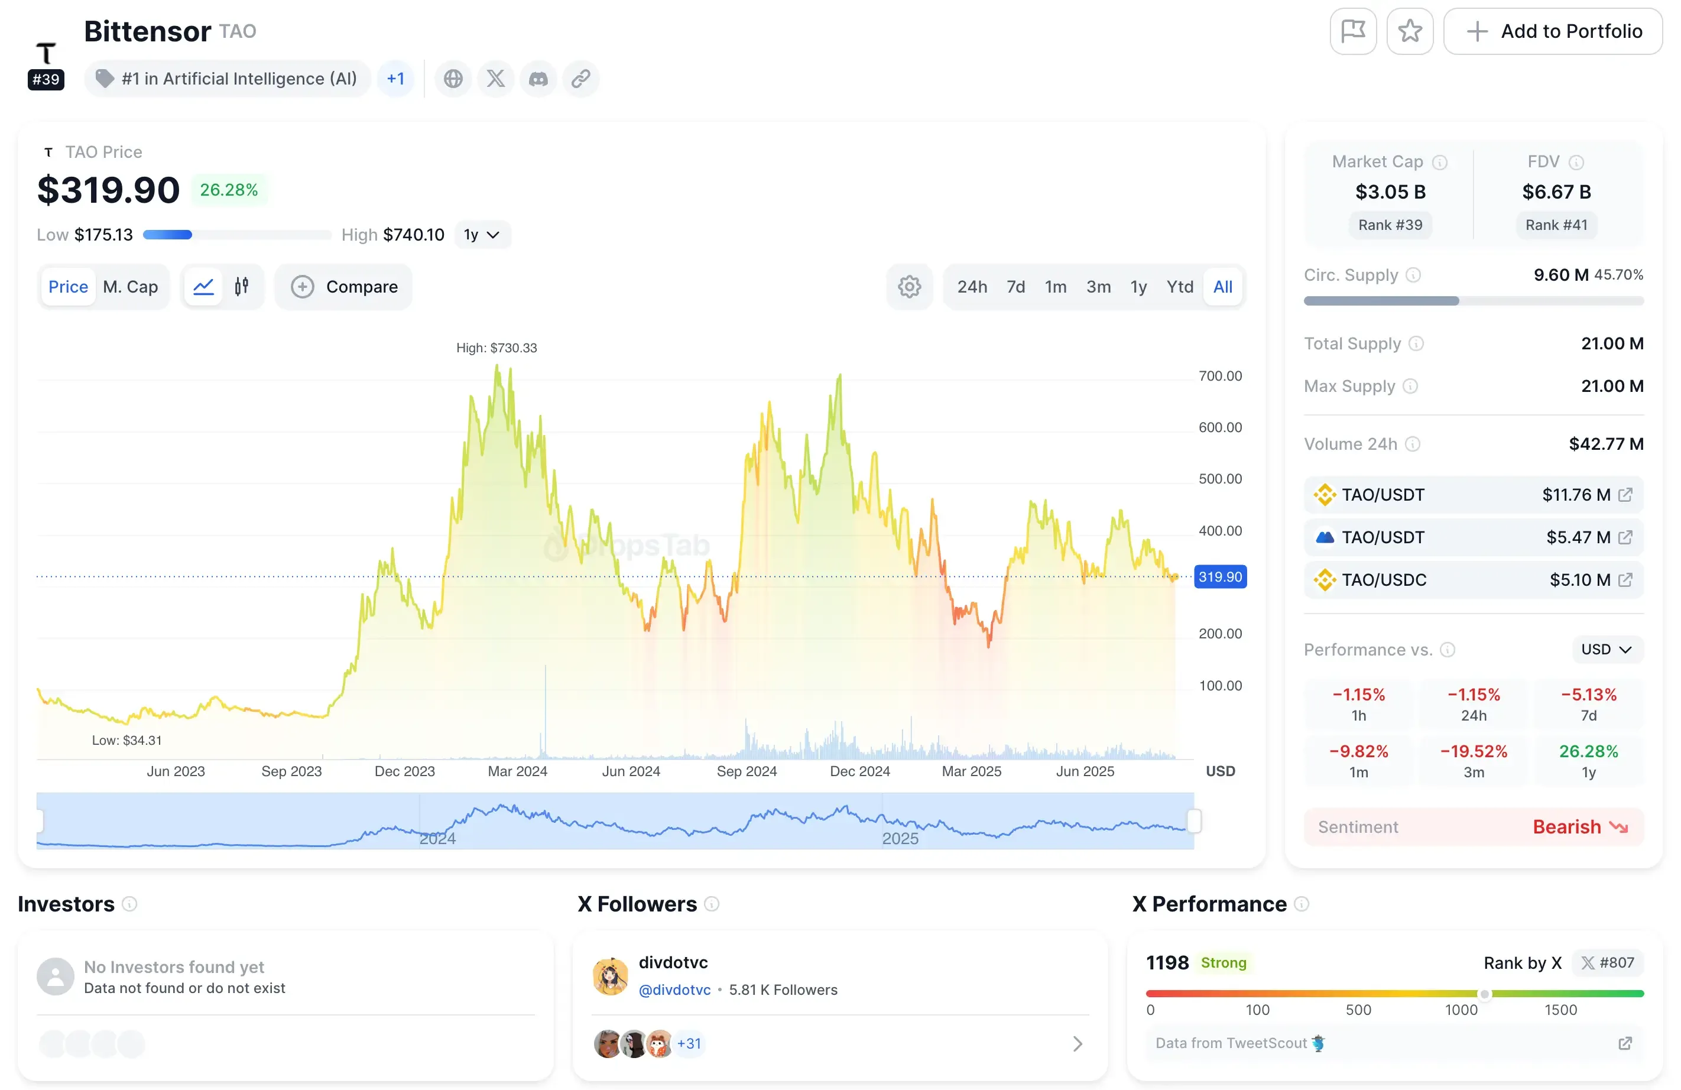This screenshot has height=1090, width=1681.
Task: Open Bittensor's X profile icon
Action: (495, 79)
